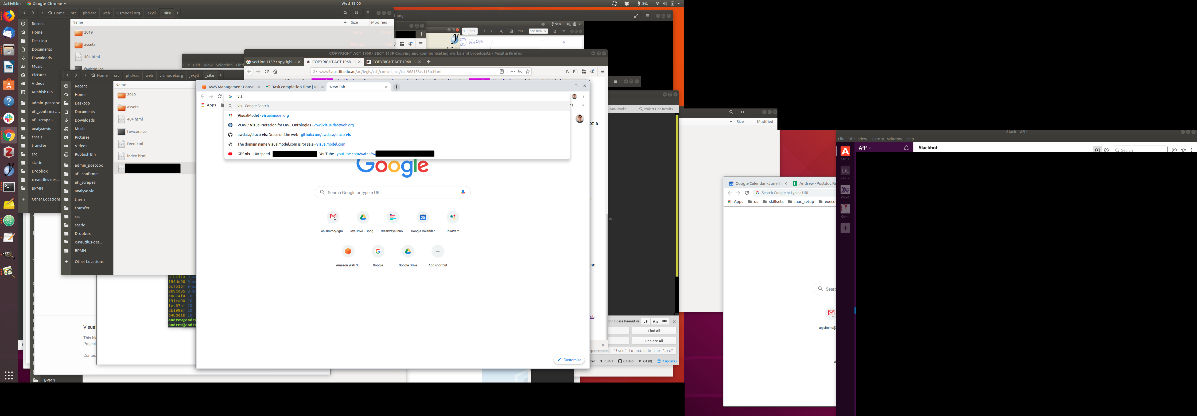
Task: Open the Chrome three-dot menu
Action: pos(583,97)
